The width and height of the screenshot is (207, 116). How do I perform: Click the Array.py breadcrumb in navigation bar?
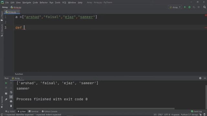tap(16, 7)
